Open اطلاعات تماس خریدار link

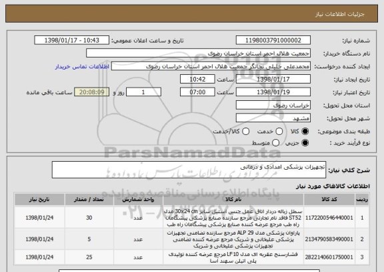tap(82, 67)
